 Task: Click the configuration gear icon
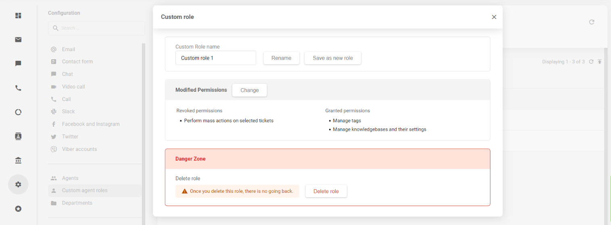click(18, 184)
